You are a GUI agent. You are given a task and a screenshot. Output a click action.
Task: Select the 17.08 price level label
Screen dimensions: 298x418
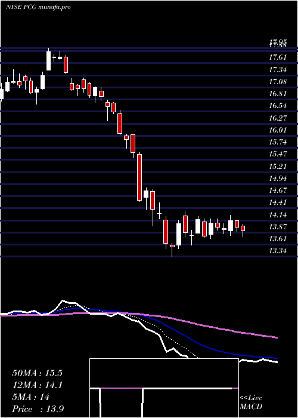278,82
